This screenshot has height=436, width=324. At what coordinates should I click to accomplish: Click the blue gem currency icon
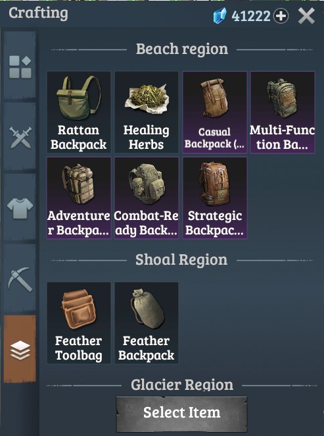point(220,16)
